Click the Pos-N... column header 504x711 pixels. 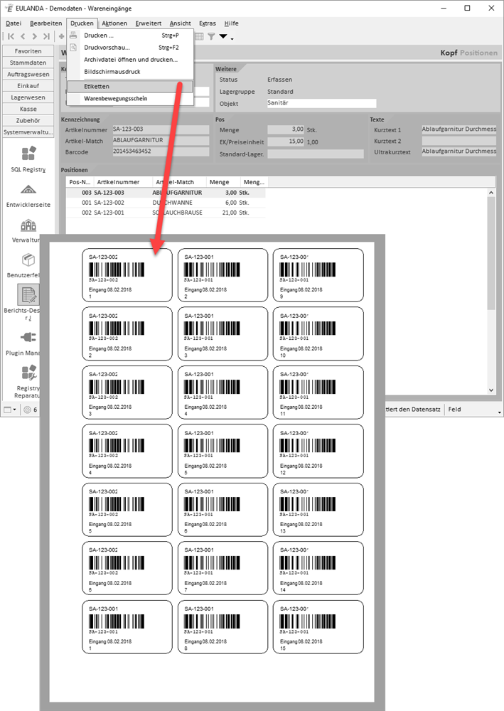(80, 182)
